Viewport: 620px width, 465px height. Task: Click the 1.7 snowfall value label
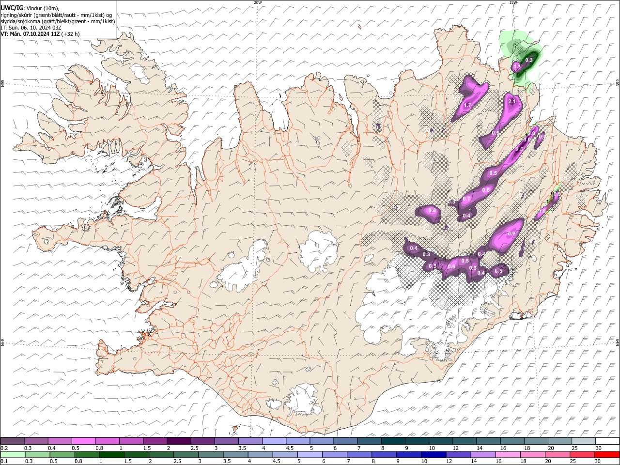point(467,105)
